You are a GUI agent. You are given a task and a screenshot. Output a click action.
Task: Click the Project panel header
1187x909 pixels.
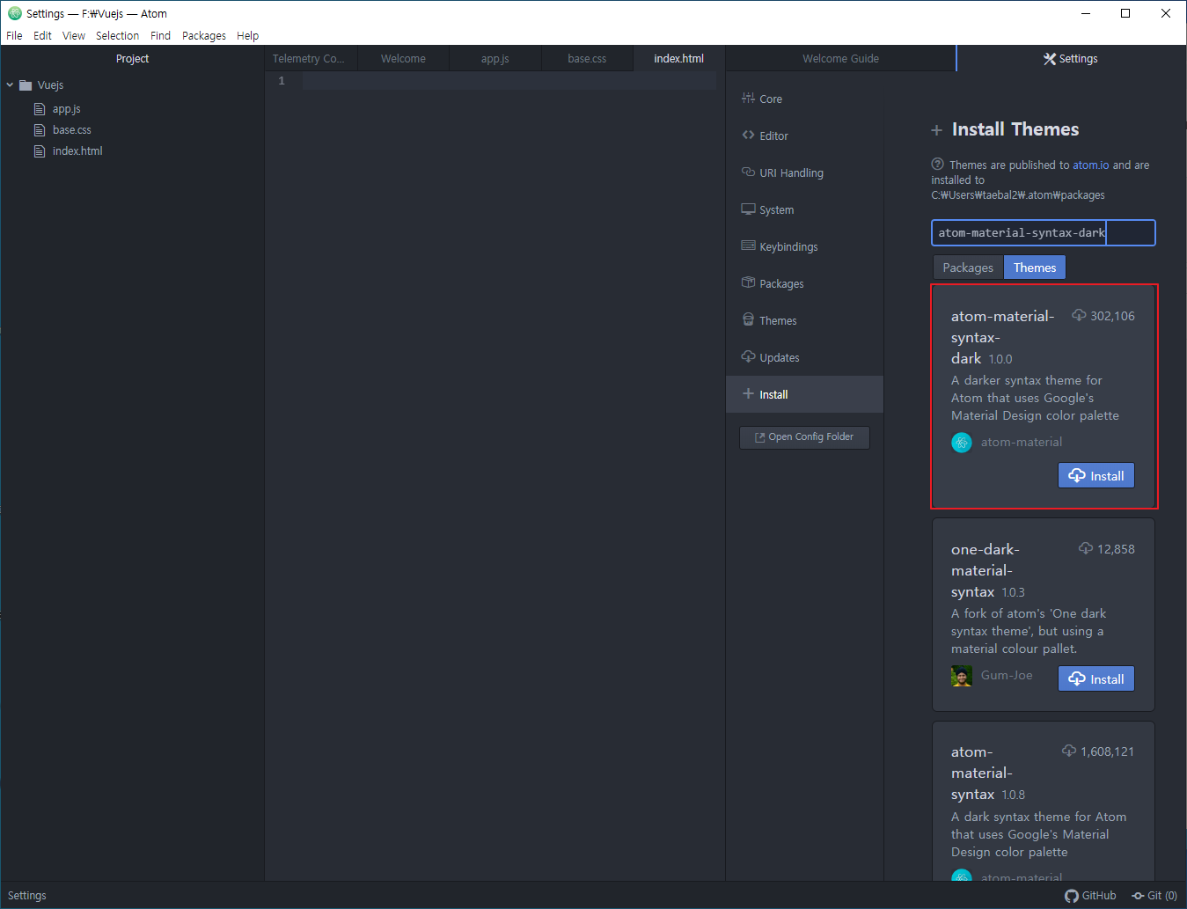tap(132, 59)
